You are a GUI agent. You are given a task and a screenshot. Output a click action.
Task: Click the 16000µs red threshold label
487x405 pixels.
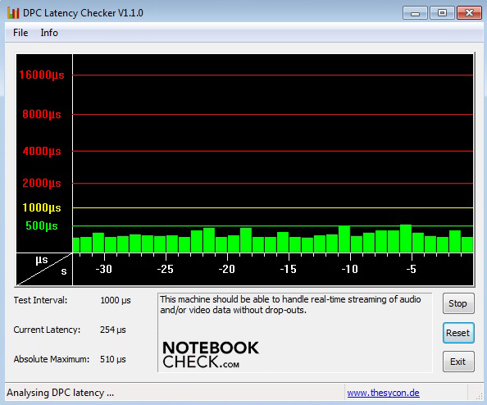point(42,75)
